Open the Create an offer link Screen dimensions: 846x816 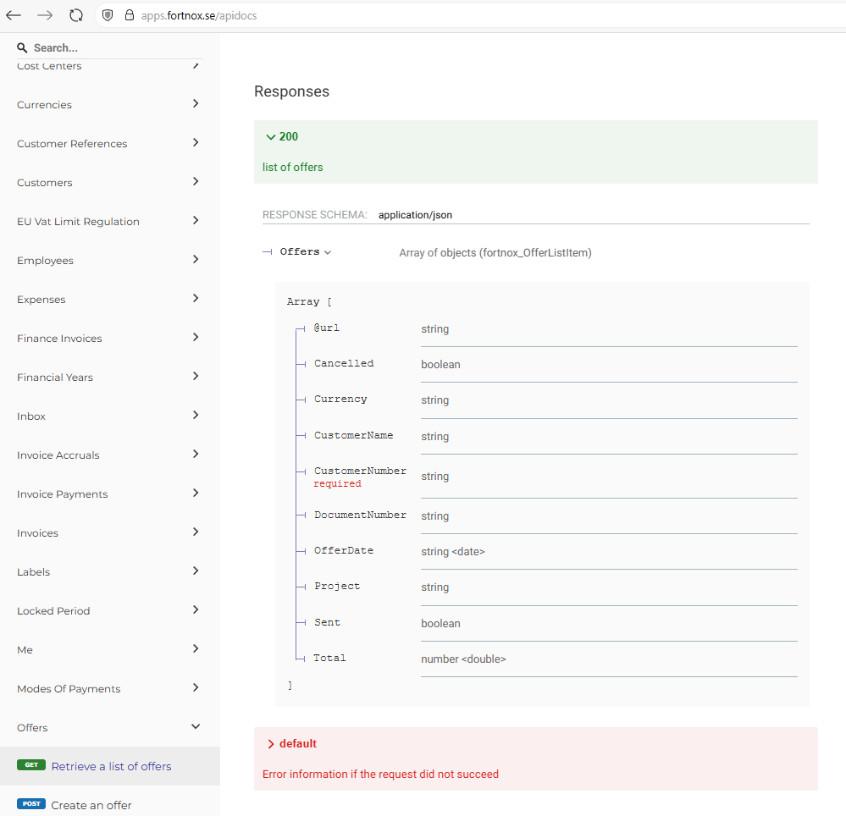pyautogui.click(x=91, y=805)
